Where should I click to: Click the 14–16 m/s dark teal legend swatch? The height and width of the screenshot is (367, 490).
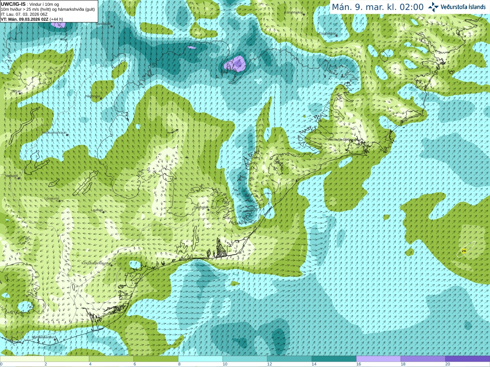click(334, 359)
